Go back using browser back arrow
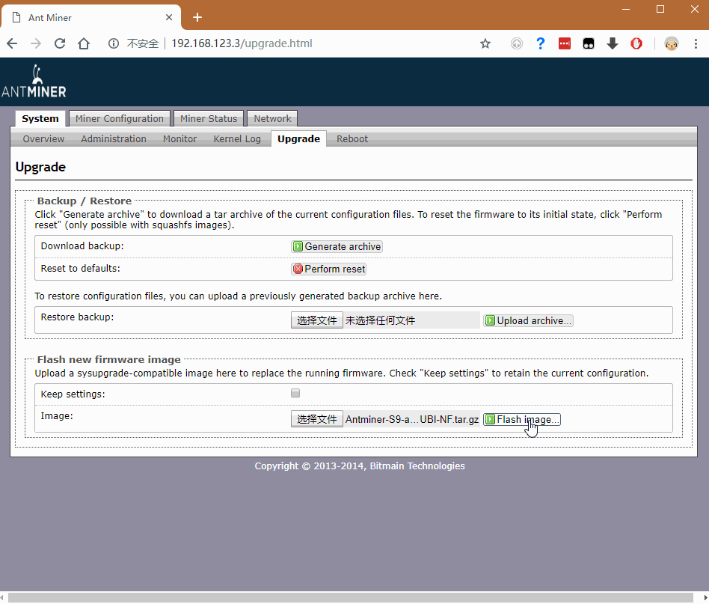The width and height of the screenshot is (709, 604). [12, 43]
